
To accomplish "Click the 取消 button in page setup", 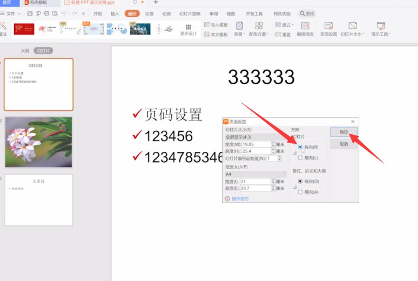I will coord(344,144).
